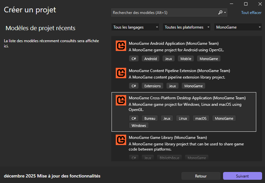265x183 pixels.
Task: Click the MonoGame tag on Content Pipeline Extension
Action: tap(193, 86)
